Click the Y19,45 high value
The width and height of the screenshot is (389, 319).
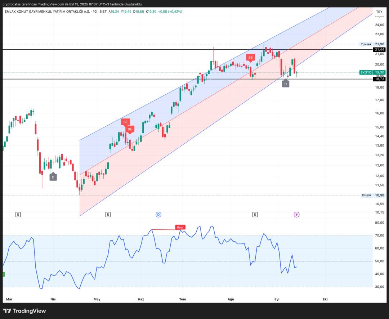(126, 12)
